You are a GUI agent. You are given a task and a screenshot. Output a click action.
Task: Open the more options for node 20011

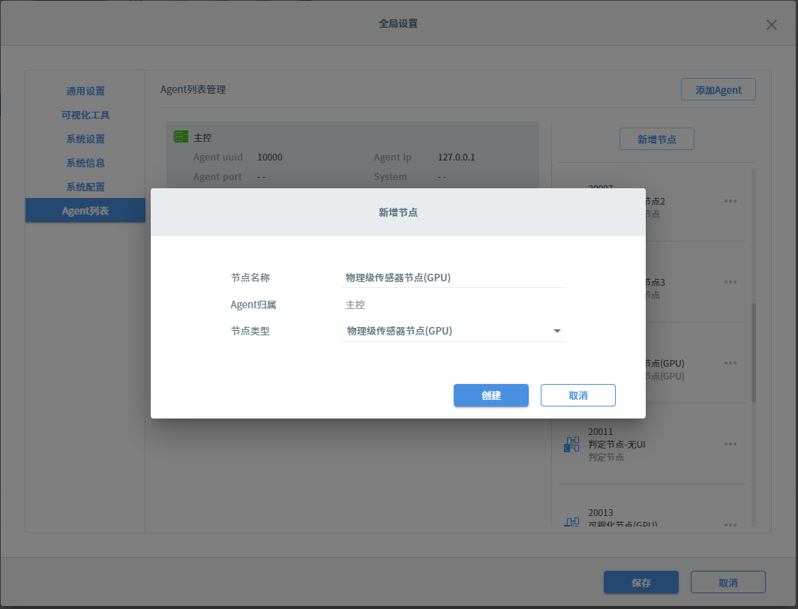tap(730, 444)
